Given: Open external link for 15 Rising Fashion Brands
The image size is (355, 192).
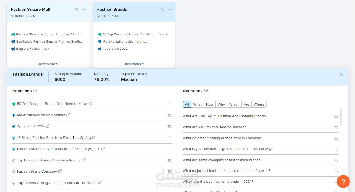Looking at the screenshot, I should [94, 137].
